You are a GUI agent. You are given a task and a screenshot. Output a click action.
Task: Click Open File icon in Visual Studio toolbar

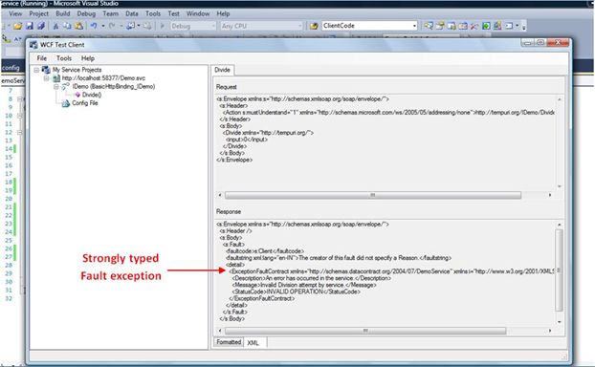click(x=18, y=26)
